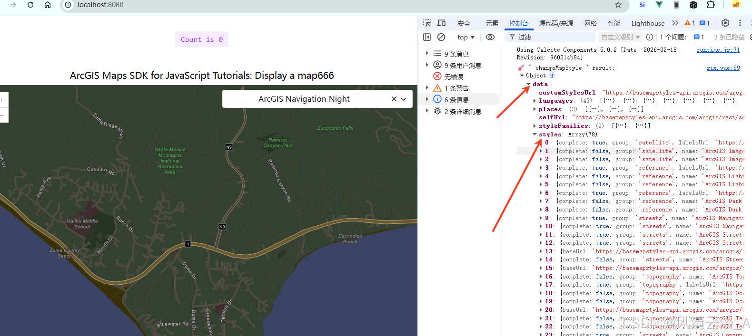Clear the basemap selection with the X
The width and height of the screenshot is (752, 336).
coord(394,99)
